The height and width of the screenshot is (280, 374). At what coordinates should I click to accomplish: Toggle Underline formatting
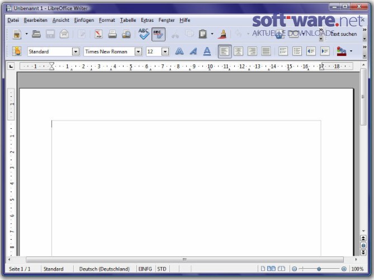click(x=207, y=52)
